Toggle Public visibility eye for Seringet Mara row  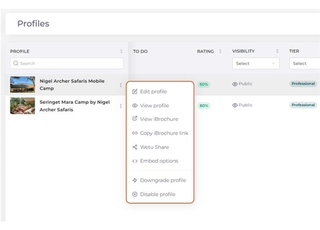235,105
